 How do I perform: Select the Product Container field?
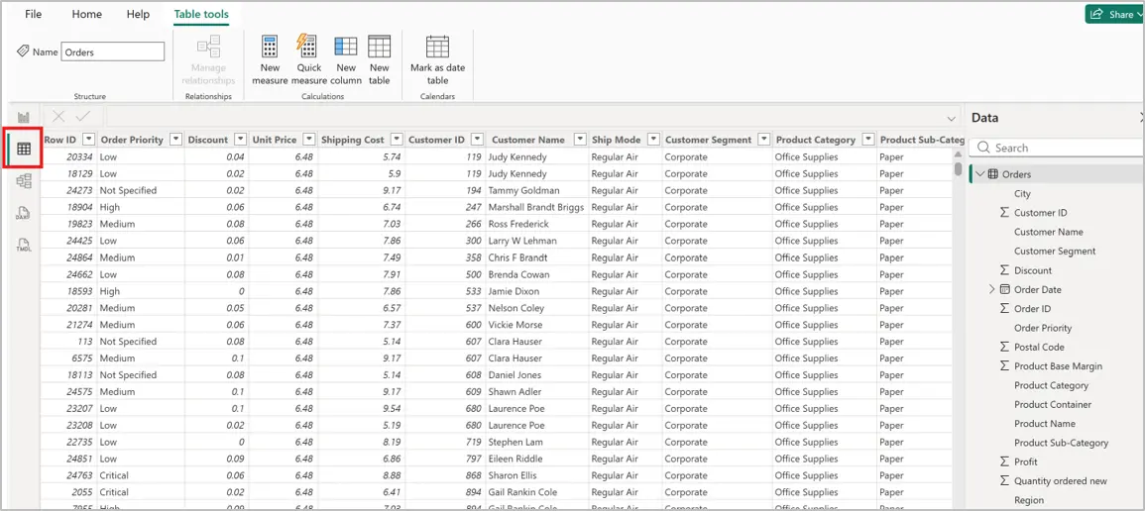1053,405
